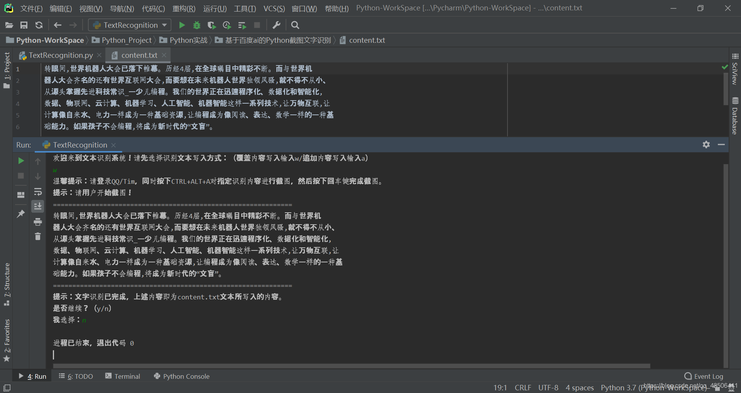The image size is (741, 393).
Task: Navigate forward with the right arrow
Action: [x=73, y=25]
